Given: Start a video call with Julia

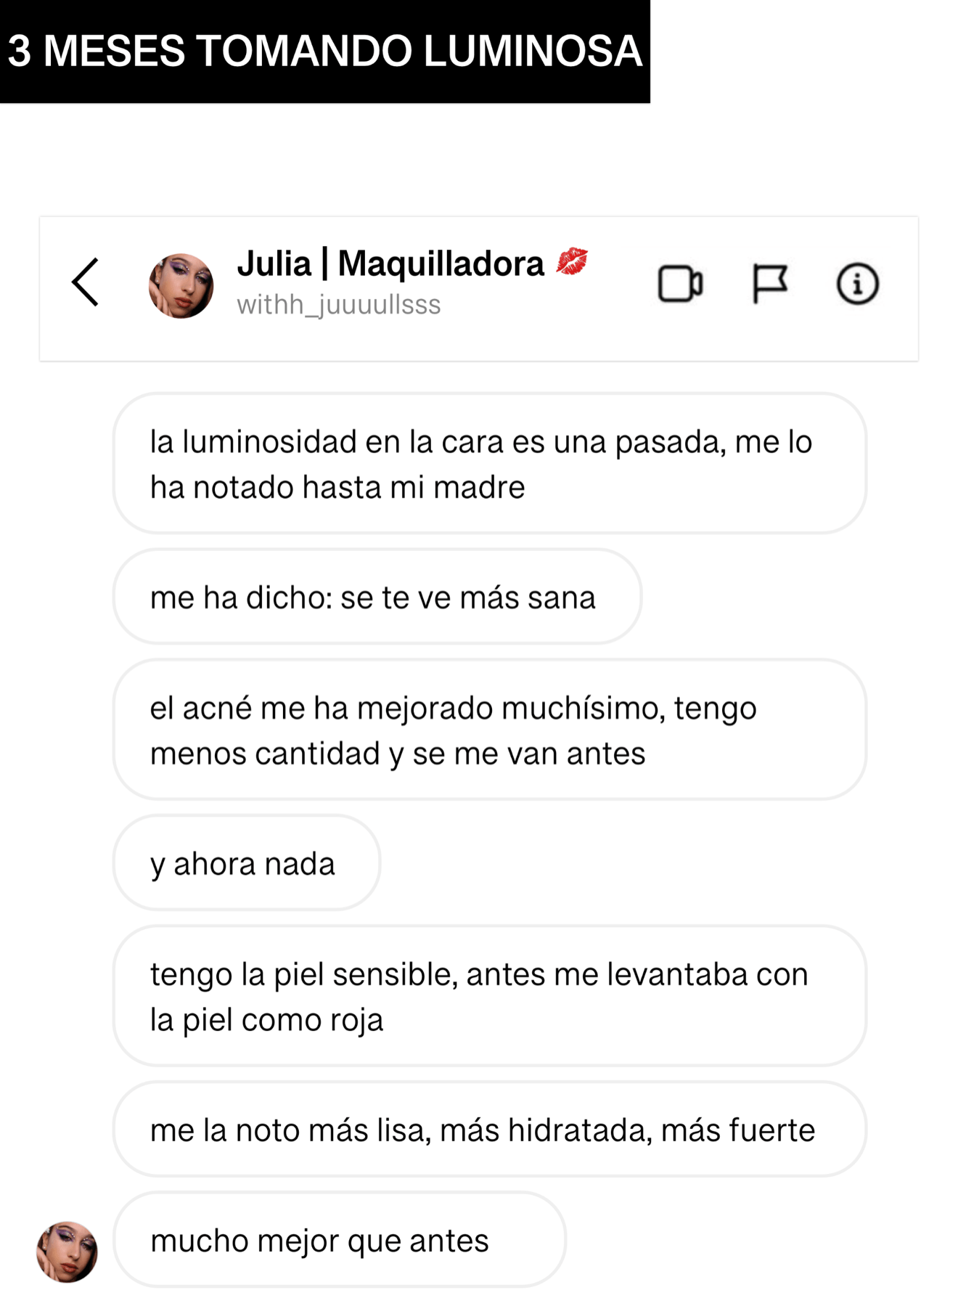Looking at the screenshot, I should [679, 284].
